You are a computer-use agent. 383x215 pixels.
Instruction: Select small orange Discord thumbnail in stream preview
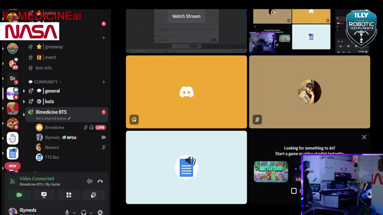[x=311, y=16]
